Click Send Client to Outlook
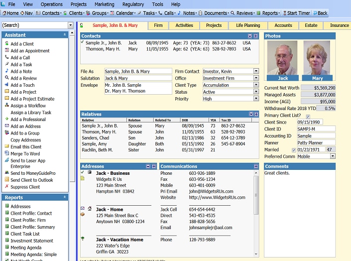 (32, 180)
